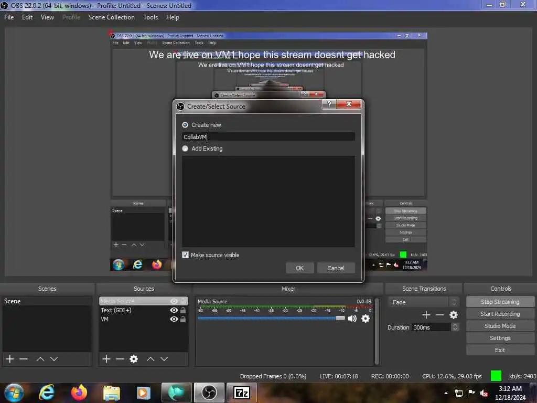
Task: Click the source name field containing CollabVM
Action: coord(268,137)
